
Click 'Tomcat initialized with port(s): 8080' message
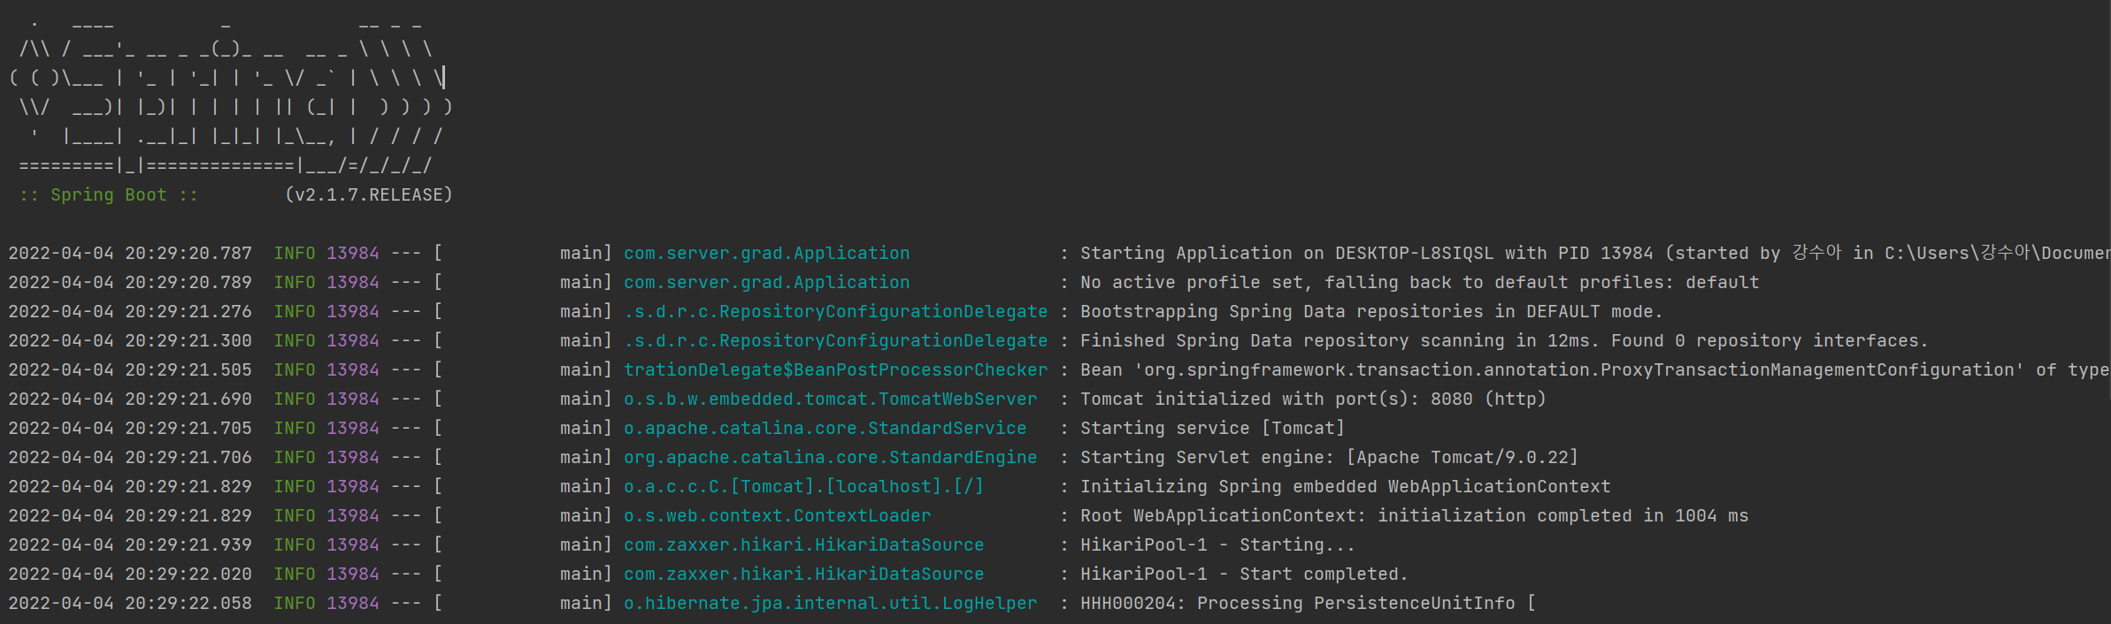(x=1313, y=399)
